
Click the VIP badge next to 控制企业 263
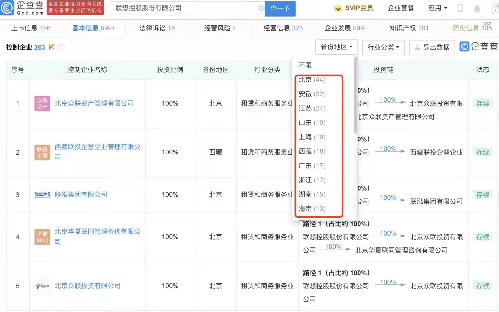pyautogui.click(x=52, y=47)
